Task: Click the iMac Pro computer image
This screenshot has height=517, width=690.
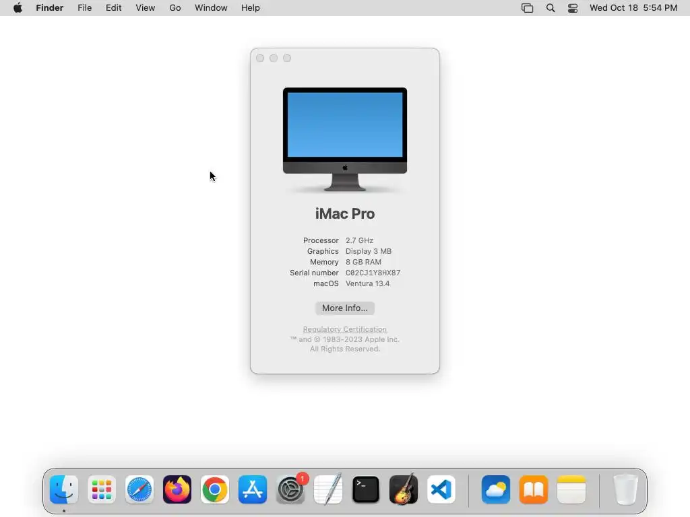Action: (x=345, y=139)
